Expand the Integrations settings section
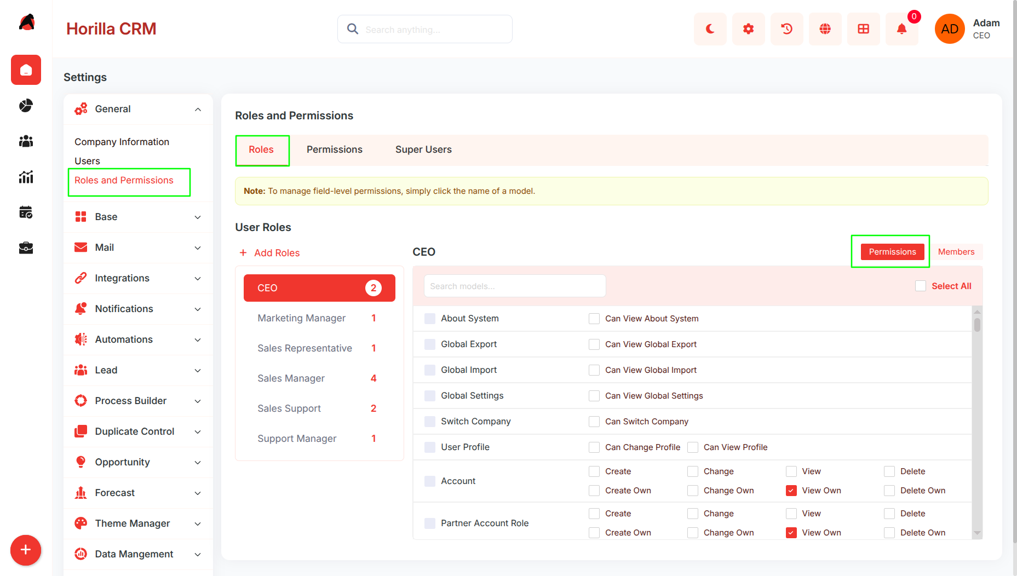The image size is (1017, 576). tap(138, 278)
